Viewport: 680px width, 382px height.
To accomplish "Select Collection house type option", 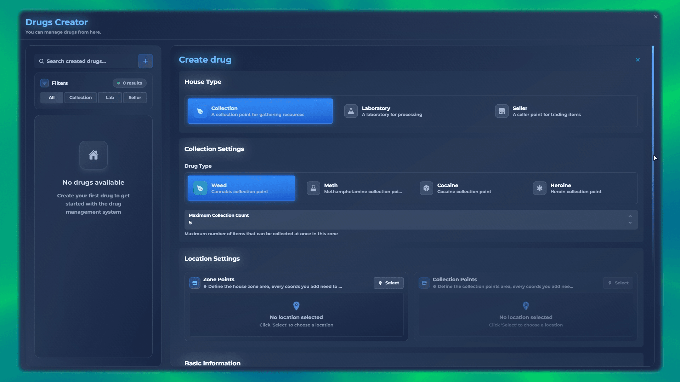I will 260,111.
